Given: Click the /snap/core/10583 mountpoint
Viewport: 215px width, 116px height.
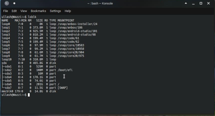Looking at the screenshot, I should [71, 45].
